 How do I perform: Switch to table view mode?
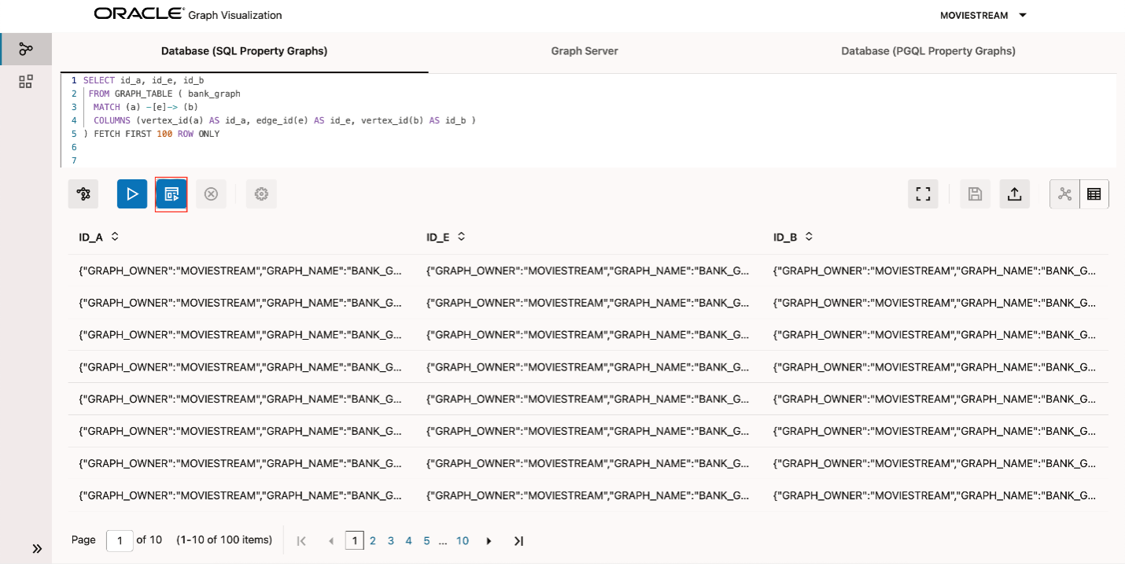[x=1094, y=193]
